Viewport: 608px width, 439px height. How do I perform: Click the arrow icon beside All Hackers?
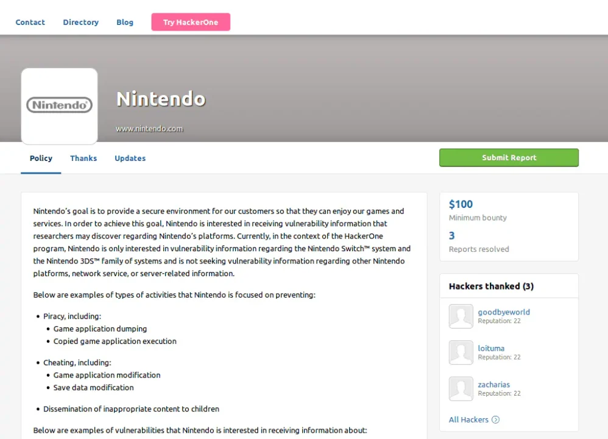click(x=495, y=419)
